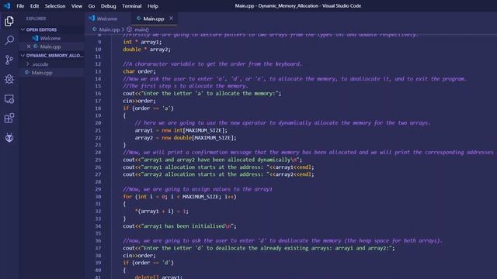Close Main.cpp in Open Editors list
The height and width of the screenshot is (279, 497).
tap(29, 46)
